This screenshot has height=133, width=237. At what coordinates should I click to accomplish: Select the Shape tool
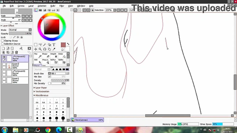pyautogui.click(x=49, y=45)
